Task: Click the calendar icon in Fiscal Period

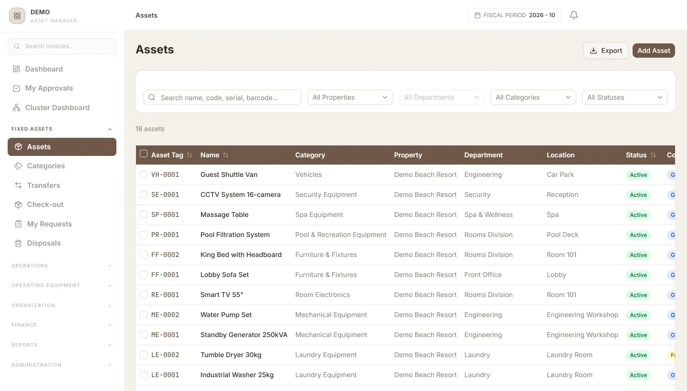Action: point(477,15)
